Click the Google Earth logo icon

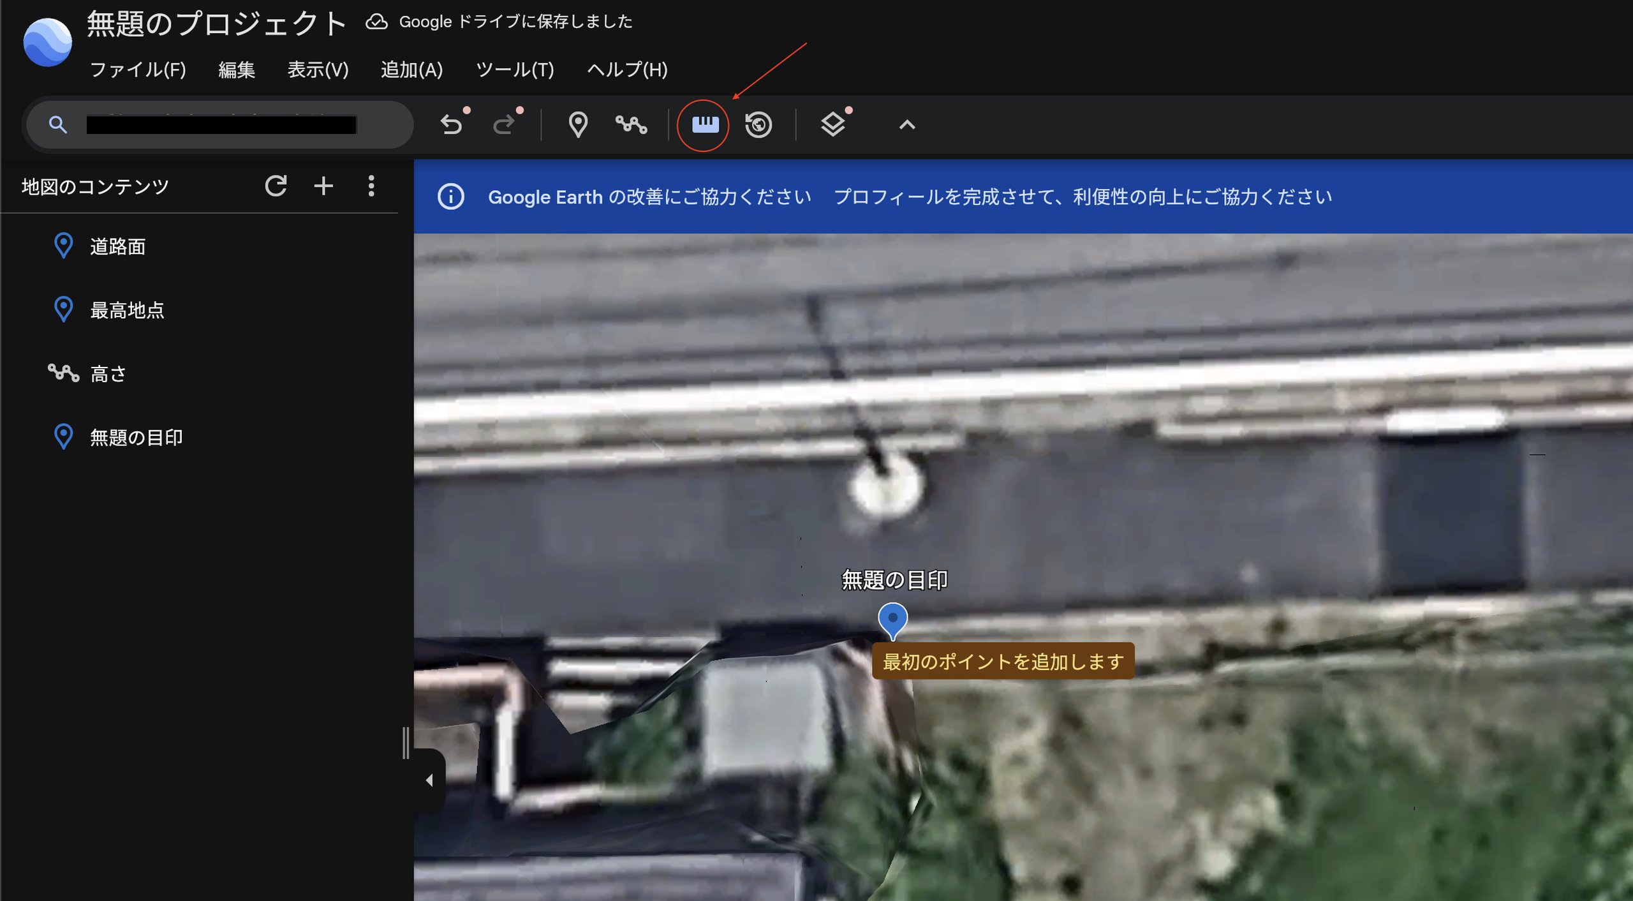[48, 42]
